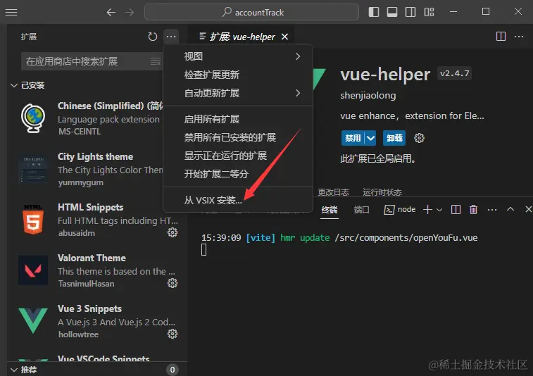Click the 推荐 count badge 0
Image resolution: width=533 pixels, height=376 pixels.
173,370
